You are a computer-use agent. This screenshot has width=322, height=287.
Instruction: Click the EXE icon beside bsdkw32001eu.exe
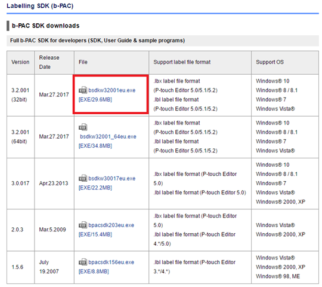pyautogui.click(x=83, y=90)
